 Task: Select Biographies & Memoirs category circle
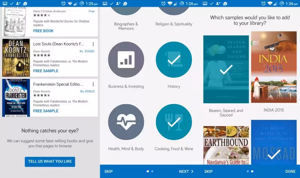tap(126, 11)
